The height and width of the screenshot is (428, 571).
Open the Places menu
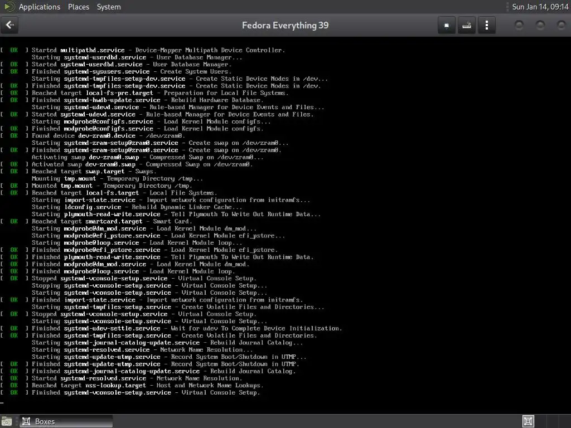coord(78,7)
